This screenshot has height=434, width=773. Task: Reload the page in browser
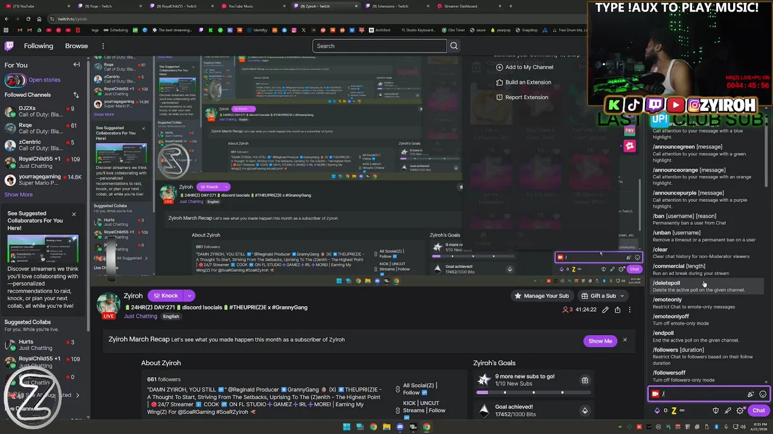point(28,19)
